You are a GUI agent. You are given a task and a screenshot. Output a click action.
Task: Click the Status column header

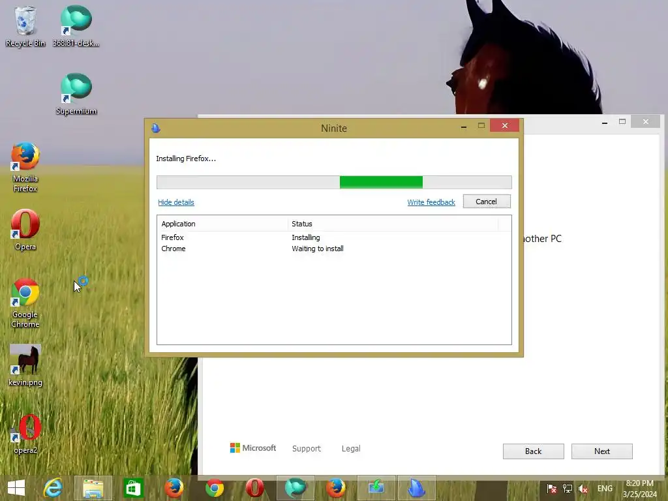point(393,224)
